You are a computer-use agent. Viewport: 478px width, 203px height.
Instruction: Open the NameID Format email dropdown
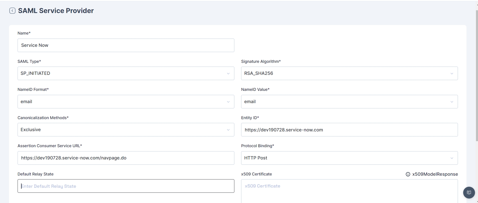coord(120,102)
